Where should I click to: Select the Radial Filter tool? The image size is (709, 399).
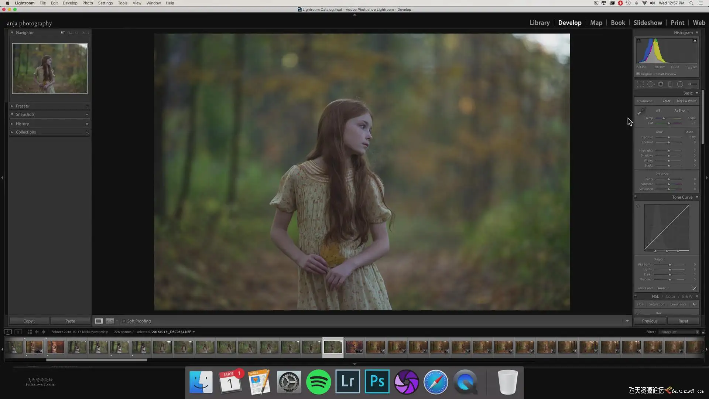coord(680,84)
